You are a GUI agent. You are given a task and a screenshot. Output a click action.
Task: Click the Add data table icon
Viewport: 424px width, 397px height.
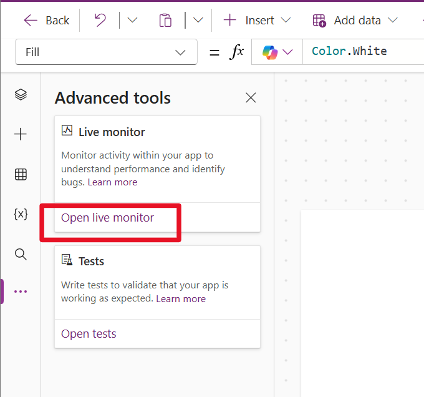pyautogui.click(x=319, y=21)
